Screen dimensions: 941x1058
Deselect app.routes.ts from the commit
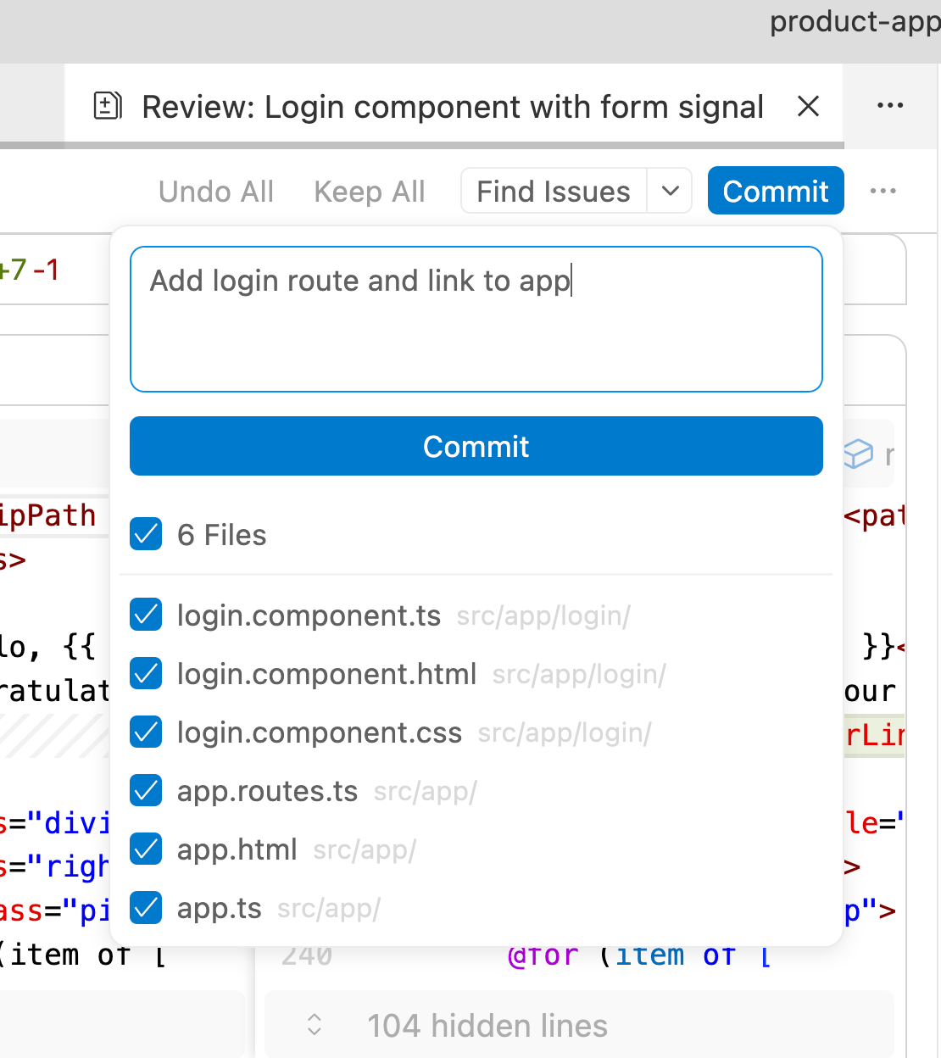(146, 790)
